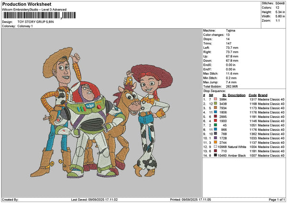Select the Amber Black color swatch
This screenshot has height=203, width=287.
pyautogui.click(x=215, y=155)
